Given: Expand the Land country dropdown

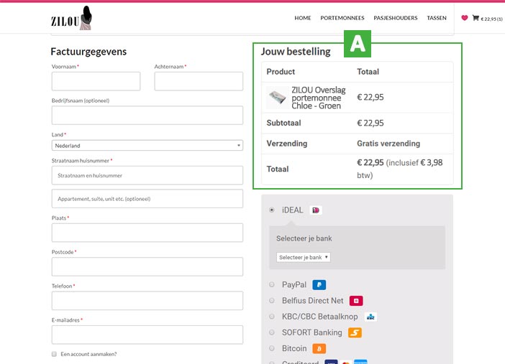Looking at the screenshot, I should [147, 146].
